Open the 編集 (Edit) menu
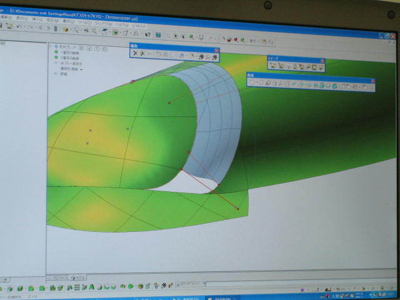The height and width of the screenshot is (300, 400). (x=6, y=17)
